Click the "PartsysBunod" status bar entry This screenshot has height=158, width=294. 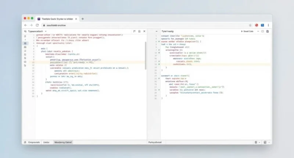click(x=155, y=142)
